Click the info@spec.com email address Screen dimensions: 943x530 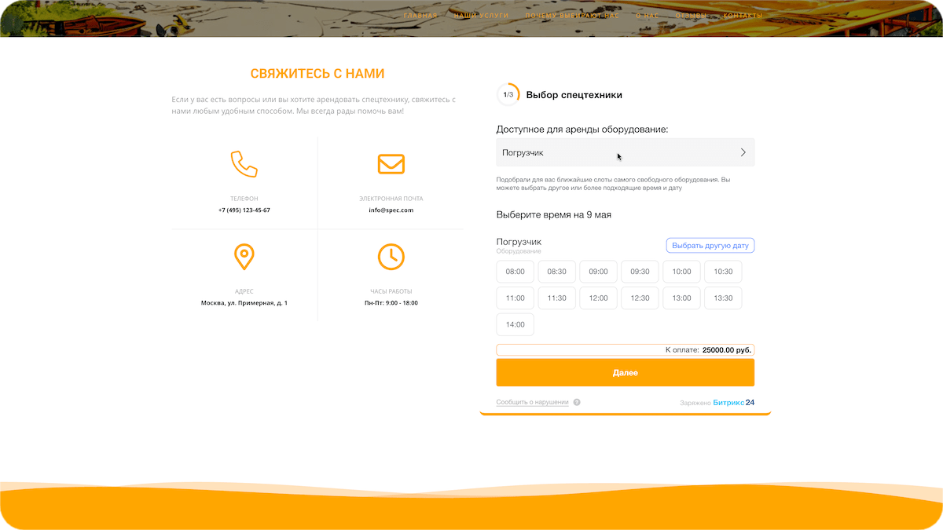pos(391,210)
